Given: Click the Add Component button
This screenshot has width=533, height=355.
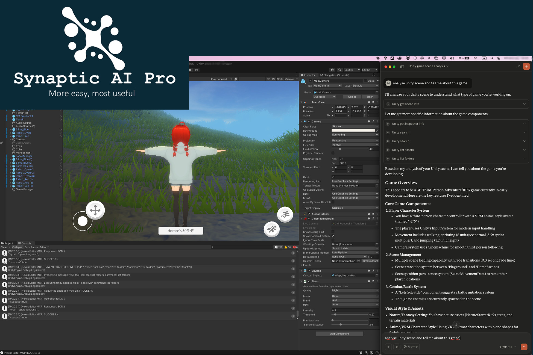Looking at the screenshot, I should [339, 333].
